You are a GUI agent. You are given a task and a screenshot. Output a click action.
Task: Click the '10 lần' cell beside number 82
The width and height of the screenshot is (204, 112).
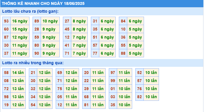pos(151,96)
